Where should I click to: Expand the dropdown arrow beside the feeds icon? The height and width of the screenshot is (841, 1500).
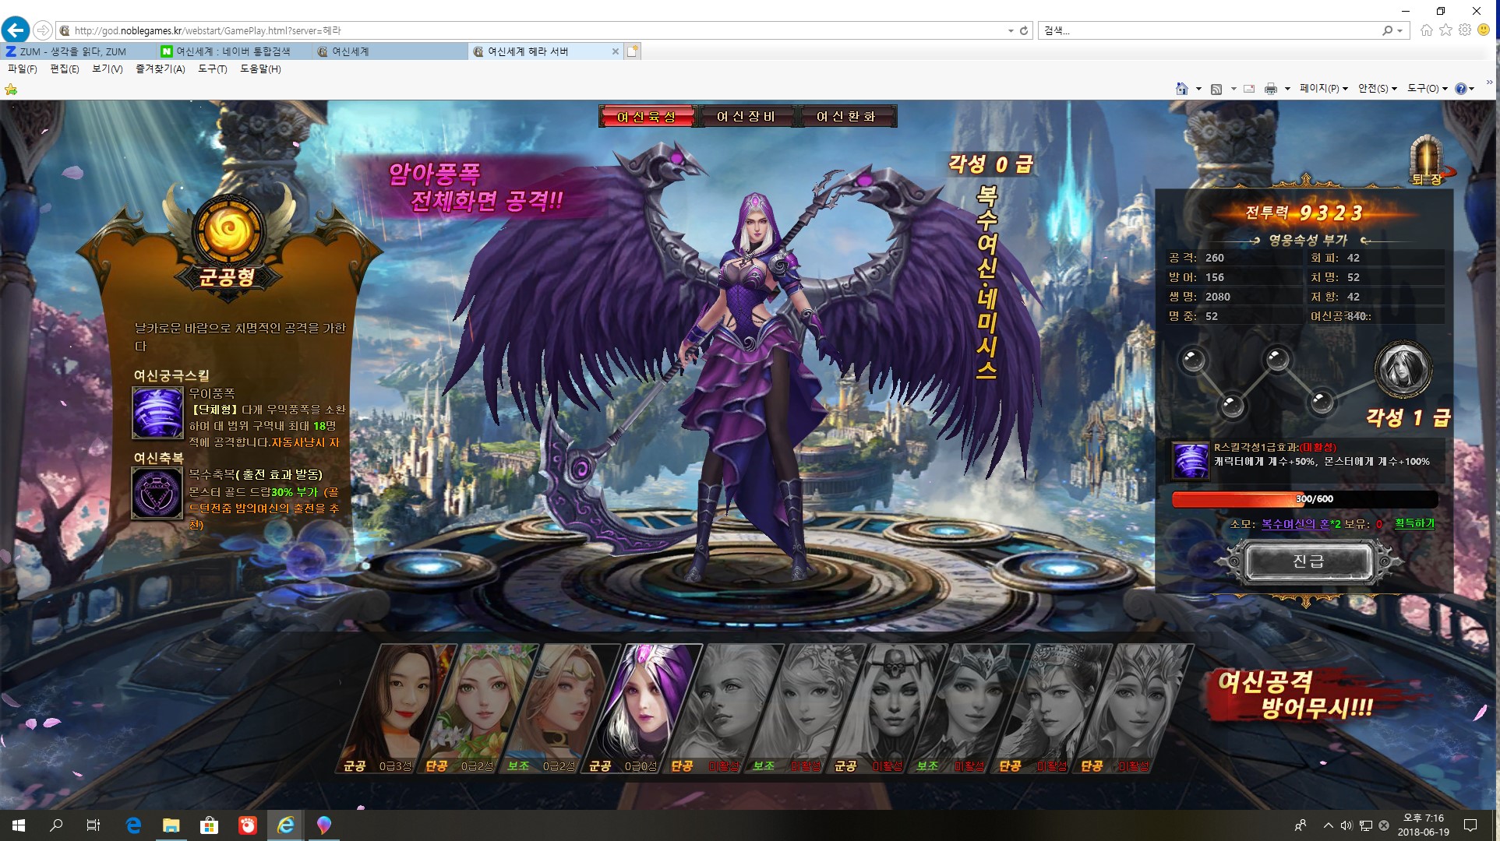click(x=1234, y=89)
